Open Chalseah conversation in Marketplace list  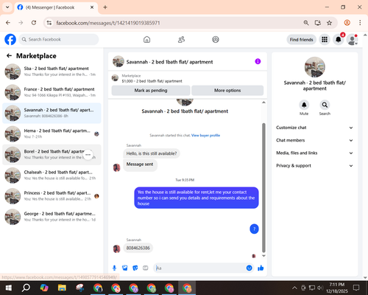(x=52, y=176)
